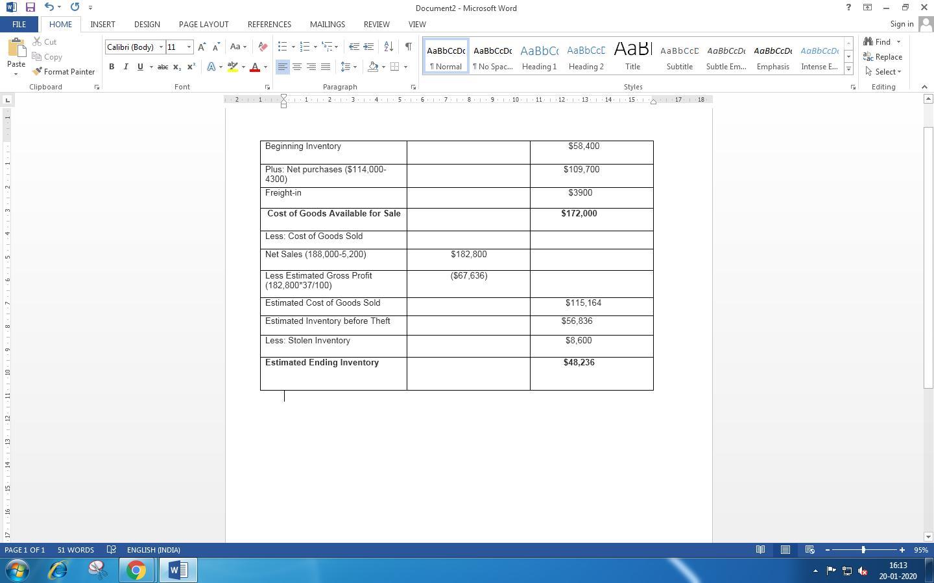Click the Replace button

click(x=883, y=57)
